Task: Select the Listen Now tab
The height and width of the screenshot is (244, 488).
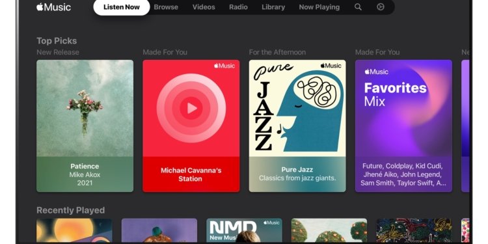Action: [x=122, y=7]
